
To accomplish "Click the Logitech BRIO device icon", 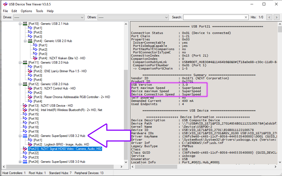I will (x=30, y=144).
